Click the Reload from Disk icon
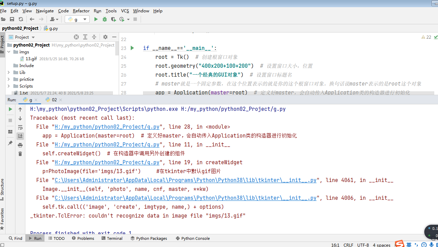438x247 pixels. [x=21, y=19]
